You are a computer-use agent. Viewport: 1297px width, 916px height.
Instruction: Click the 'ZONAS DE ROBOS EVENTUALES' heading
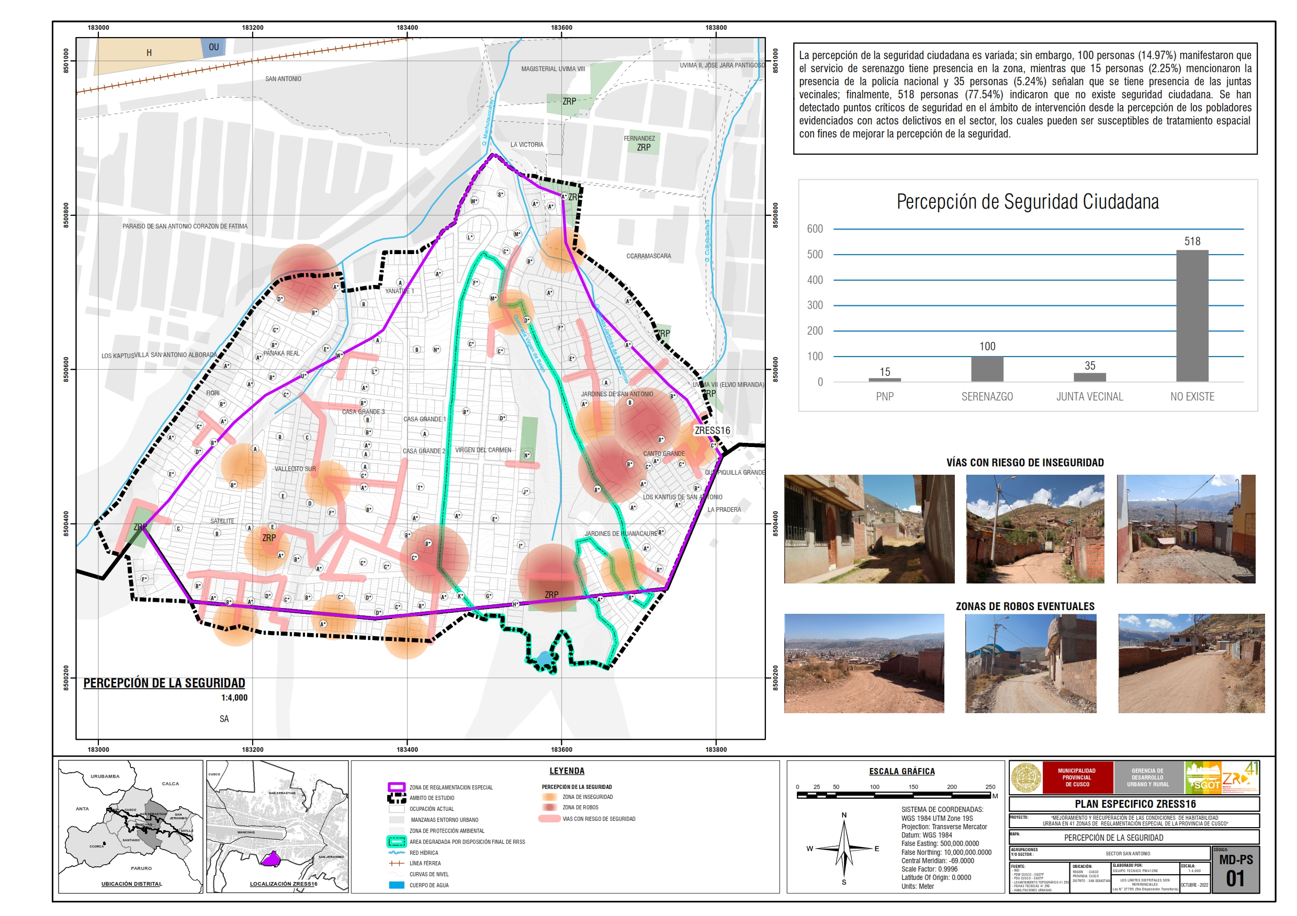[x=1025, y=606]
